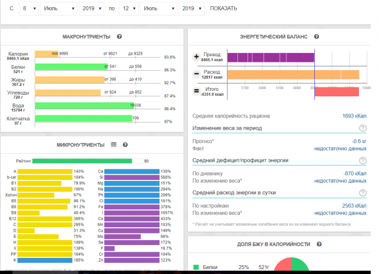Open the hint for Изменение веса за период
The image size is (379, 274).
coord(363,128)
